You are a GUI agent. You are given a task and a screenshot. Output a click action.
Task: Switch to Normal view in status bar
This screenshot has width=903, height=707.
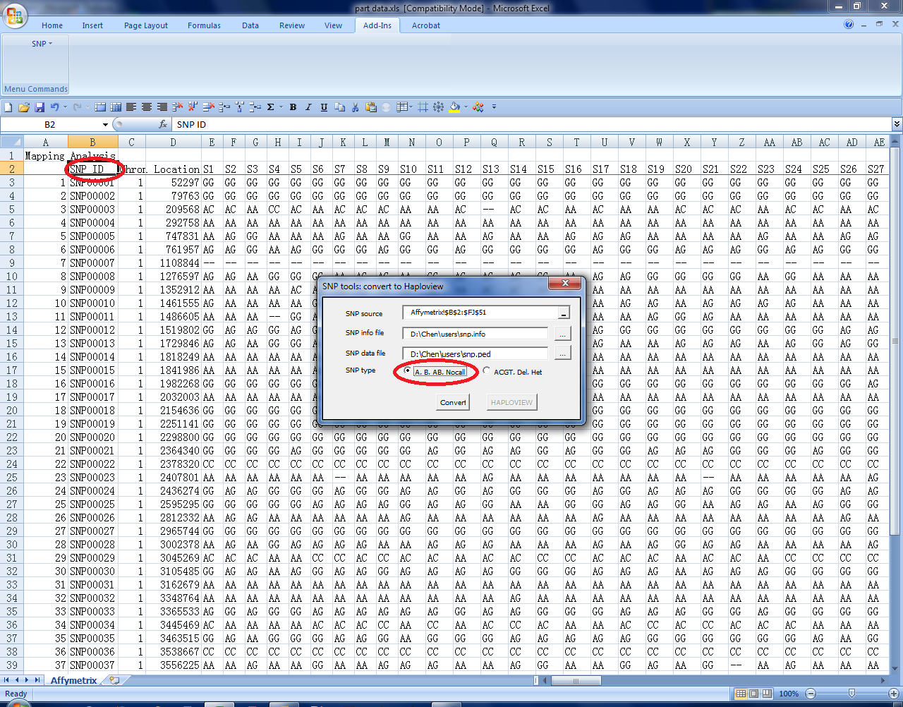click(x=741, y=694)
